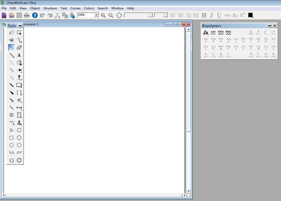Pick the Table tool in Tools palette
Image resolution: width=281 pixels, height=201 pixels.
point(12,115)
